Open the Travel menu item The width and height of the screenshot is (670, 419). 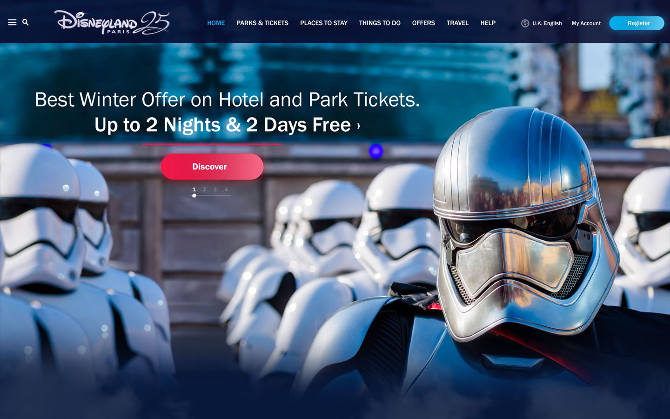pyautogui.click(x=457, y=23)
